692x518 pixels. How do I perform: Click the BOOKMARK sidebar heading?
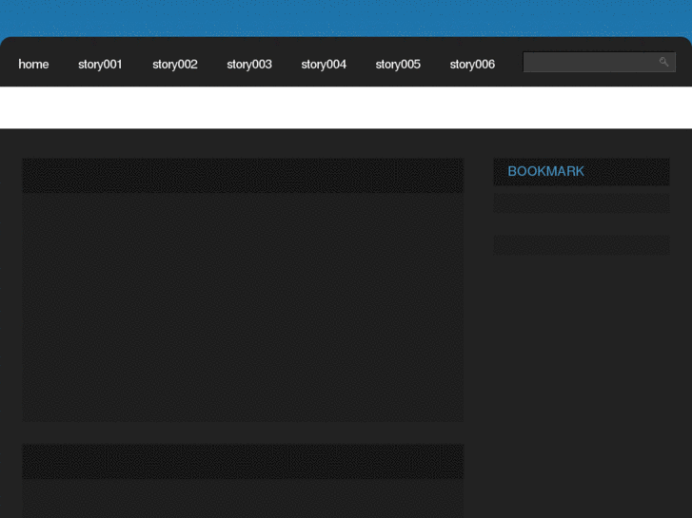546,171
